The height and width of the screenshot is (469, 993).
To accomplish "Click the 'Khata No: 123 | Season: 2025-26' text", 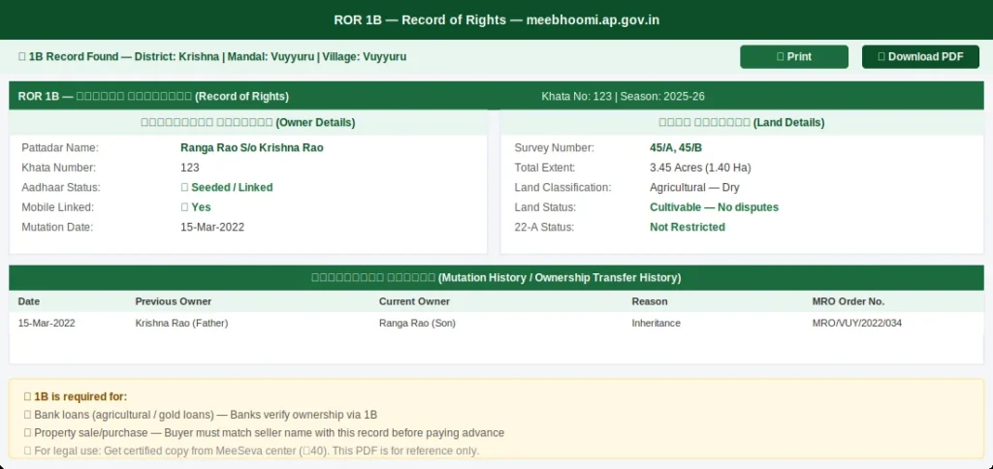I will click(623, 97).
